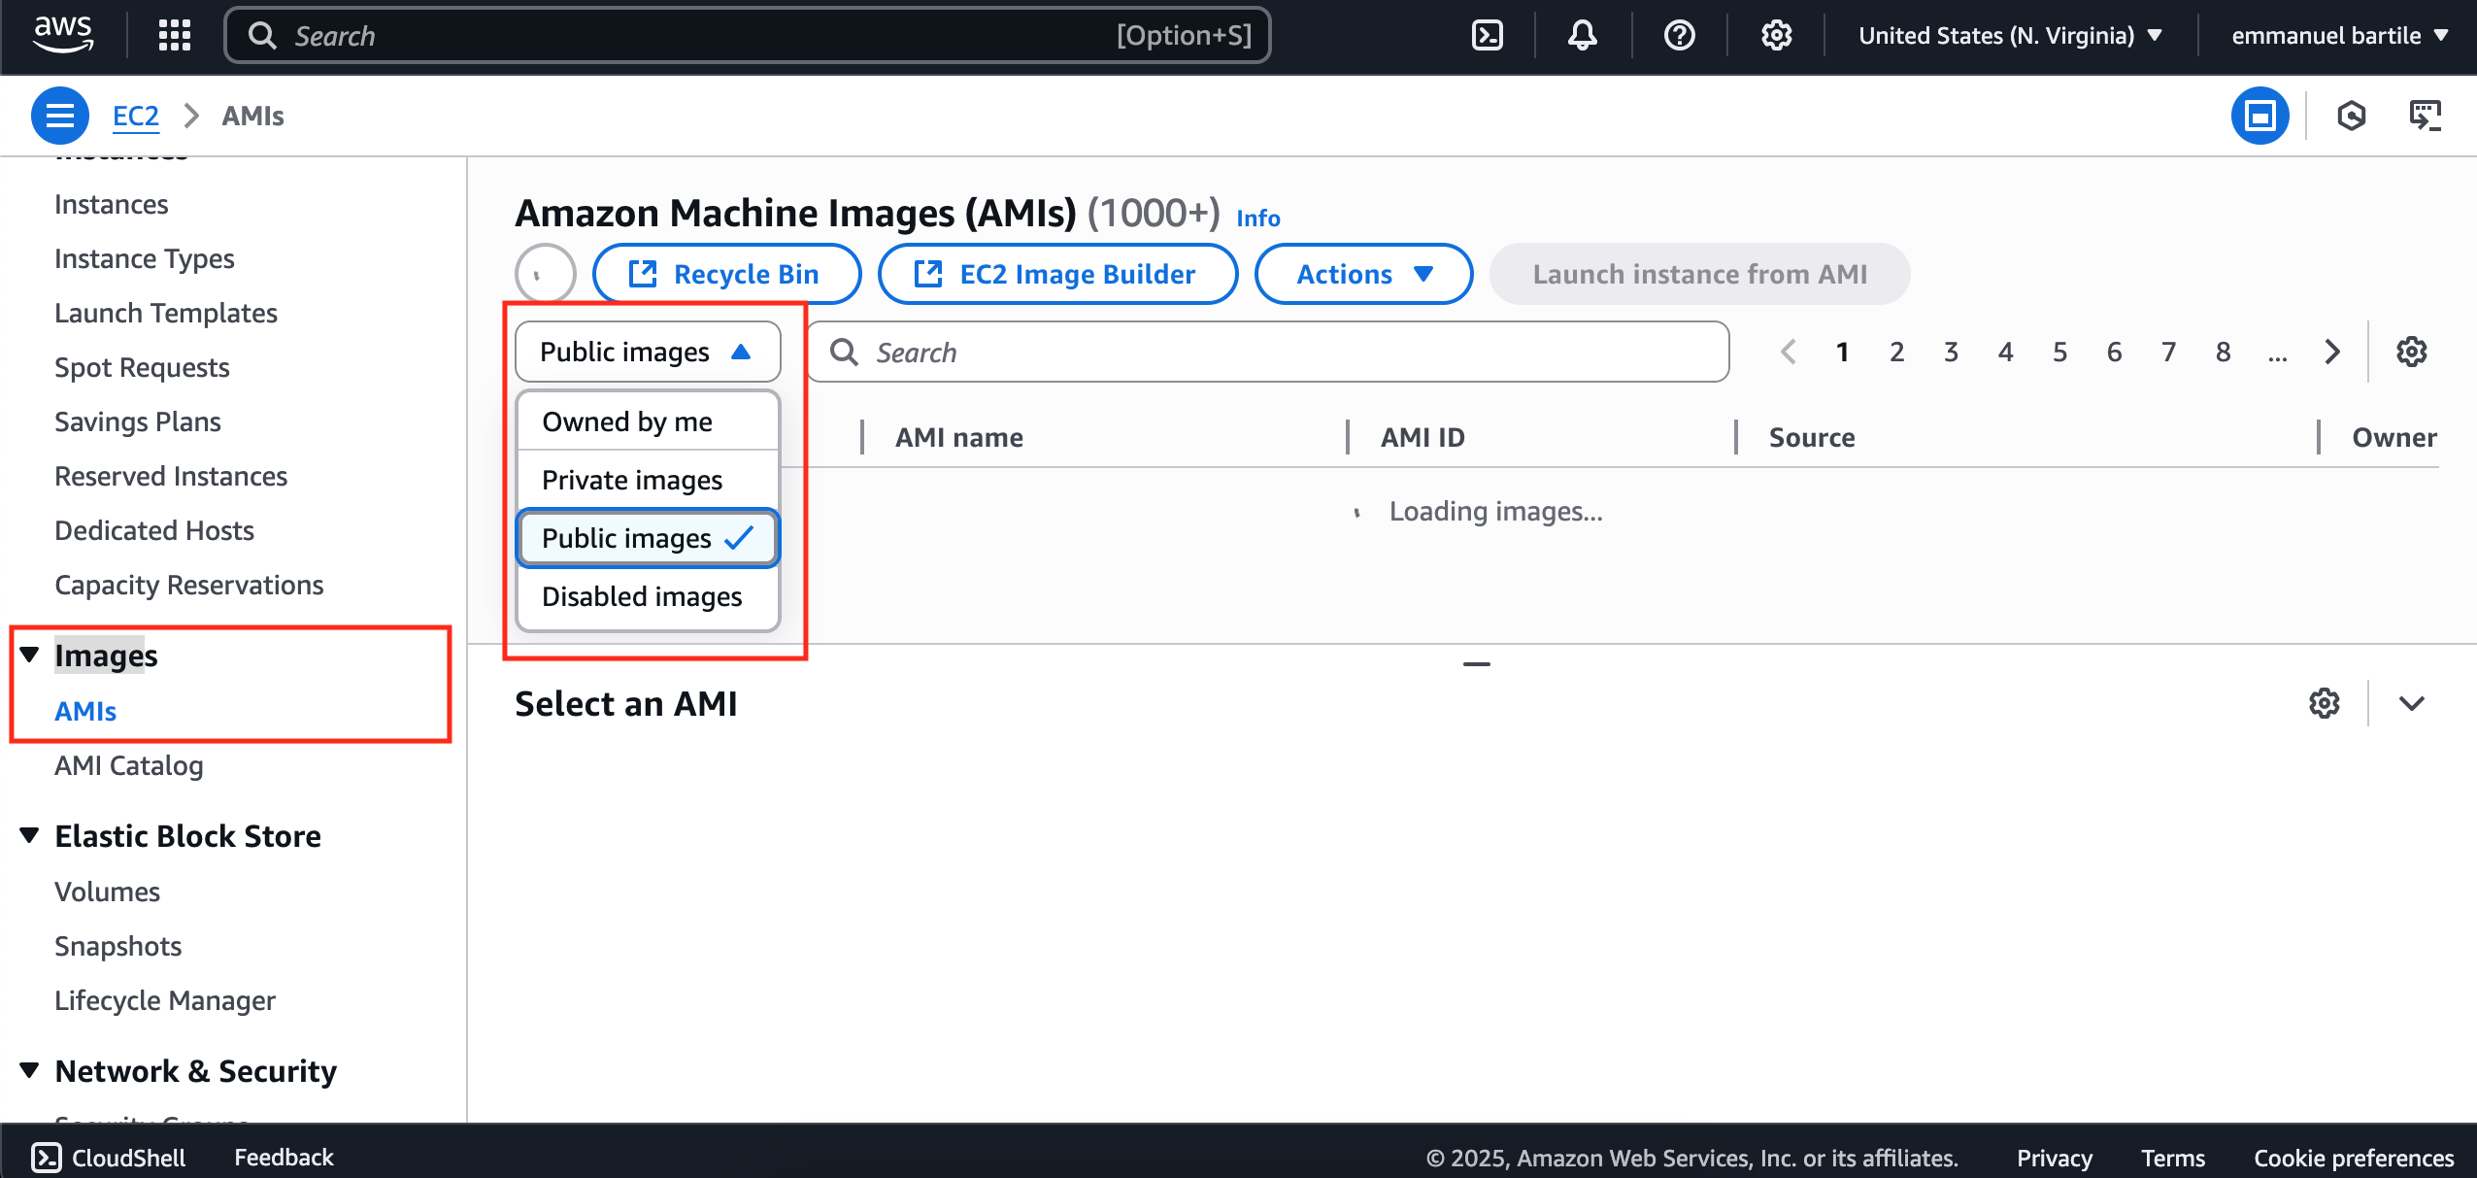This screenshot has height=1178, width=2477.
Task: Open the navigation hamburger menu
Action: (x=58, y=115)
